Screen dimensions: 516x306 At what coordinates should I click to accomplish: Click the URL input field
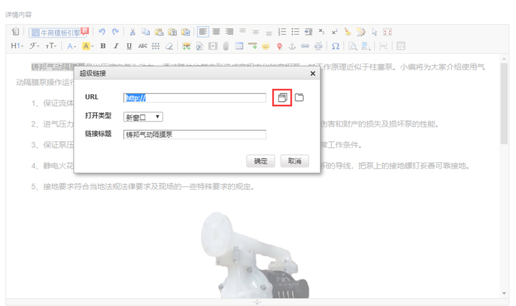[x=195, y=98]
